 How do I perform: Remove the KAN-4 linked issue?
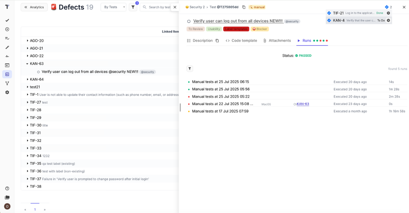click(388, 20)
